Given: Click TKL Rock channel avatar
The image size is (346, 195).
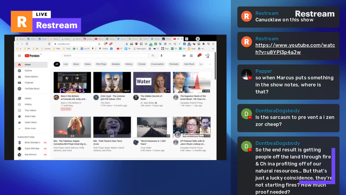Looking at the screenshot, I should tap(96, 97).
